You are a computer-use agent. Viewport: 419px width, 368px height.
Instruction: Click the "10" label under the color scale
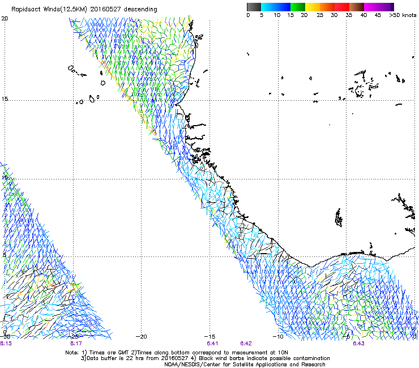pos(277,15)
